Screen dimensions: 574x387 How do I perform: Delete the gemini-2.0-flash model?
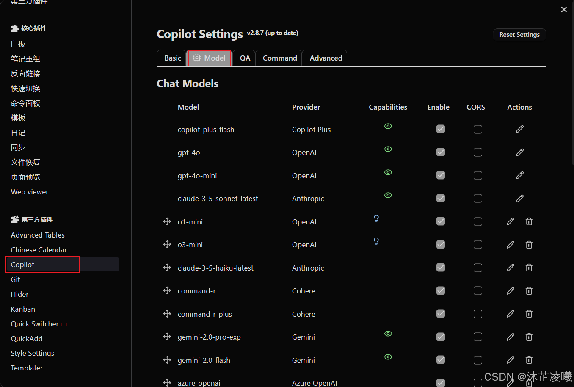coord(529,360)
